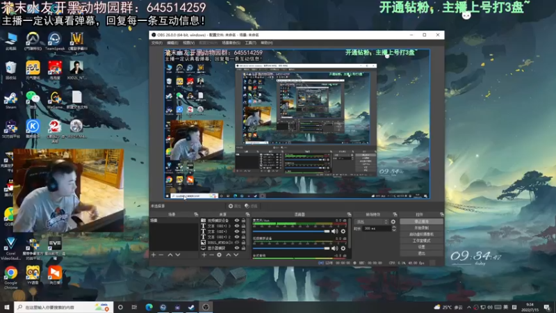The width and height of the screenshot is (556, 313).
Task: Move scene up with the Scenes panel up arrow
Action: pos(170,255)
